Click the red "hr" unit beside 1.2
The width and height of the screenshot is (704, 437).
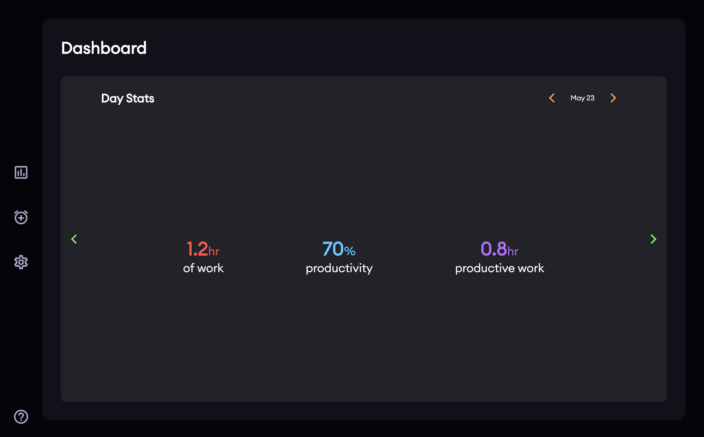click(x=214, y=251)
